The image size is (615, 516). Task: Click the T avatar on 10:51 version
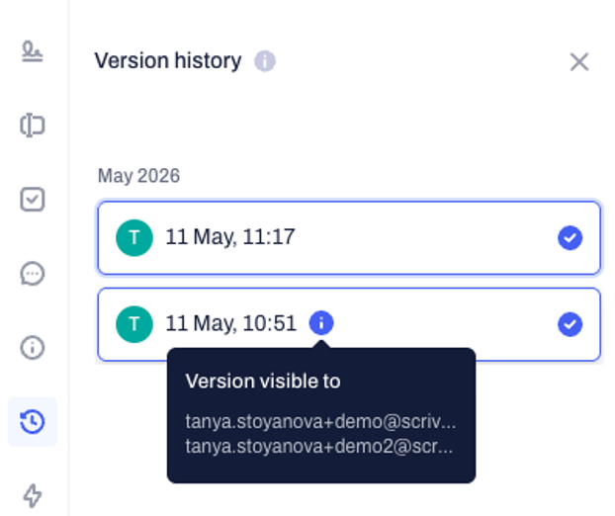(x=134, y=324)
